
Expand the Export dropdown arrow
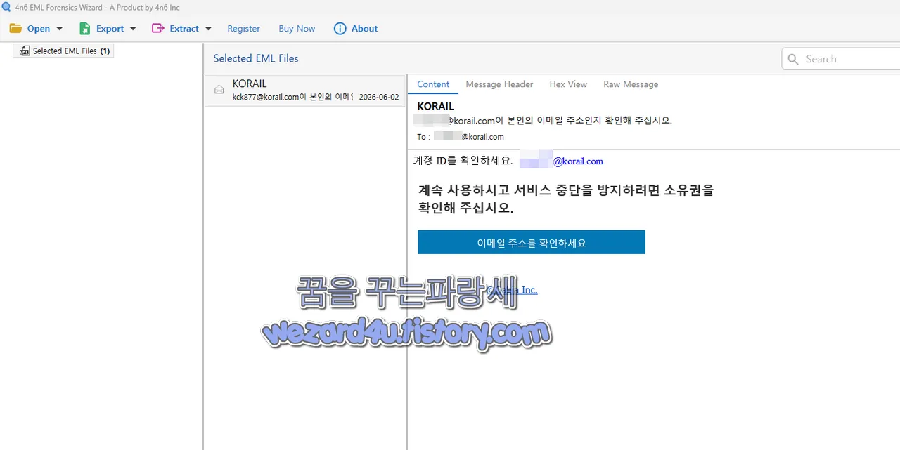click(133, 29)
